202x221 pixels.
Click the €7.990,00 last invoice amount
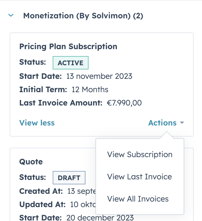tap(124, 103)
